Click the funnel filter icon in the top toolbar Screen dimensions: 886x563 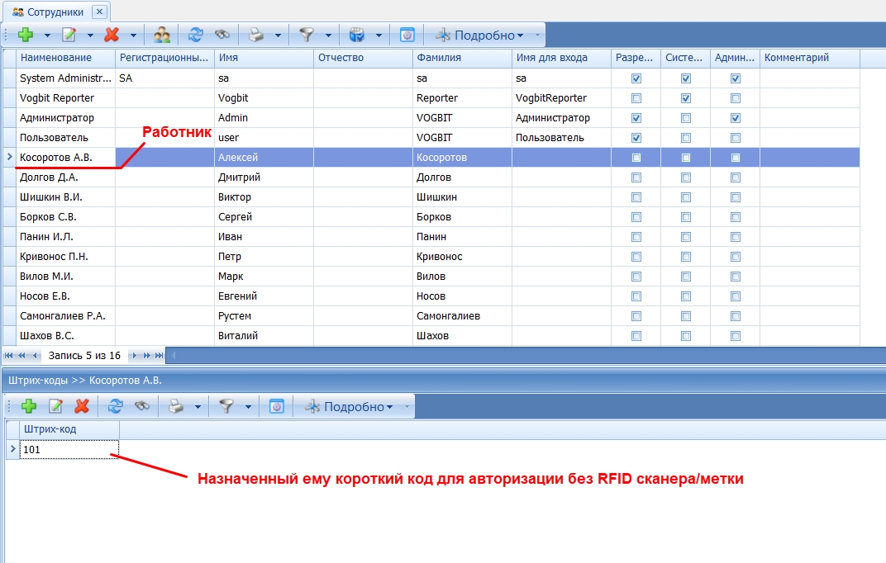(x=307, y=35)
